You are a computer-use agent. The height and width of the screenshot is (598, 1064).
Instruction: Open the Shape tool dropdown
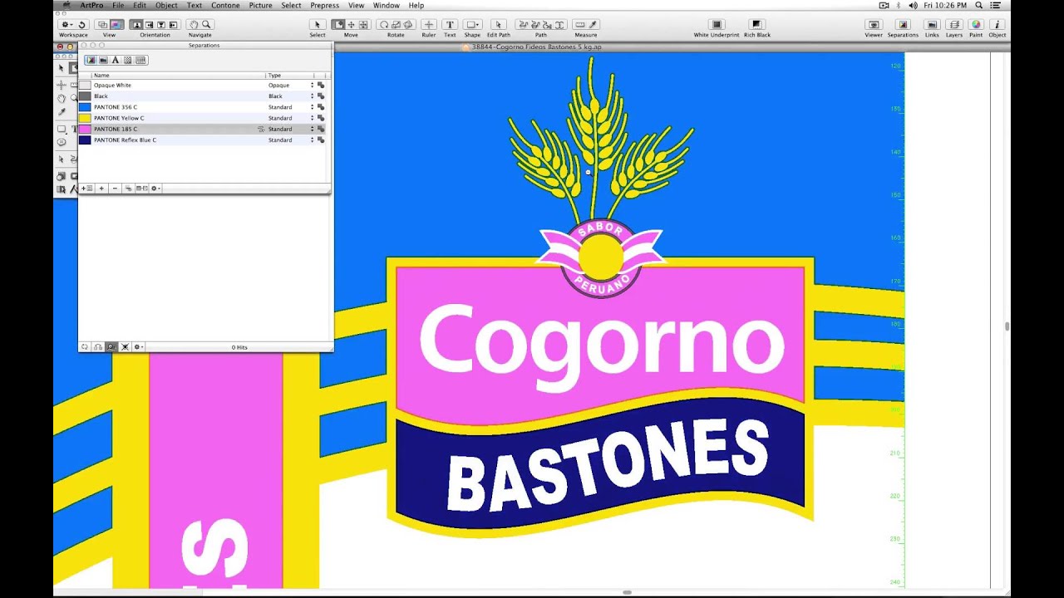[x=472, y=25]
